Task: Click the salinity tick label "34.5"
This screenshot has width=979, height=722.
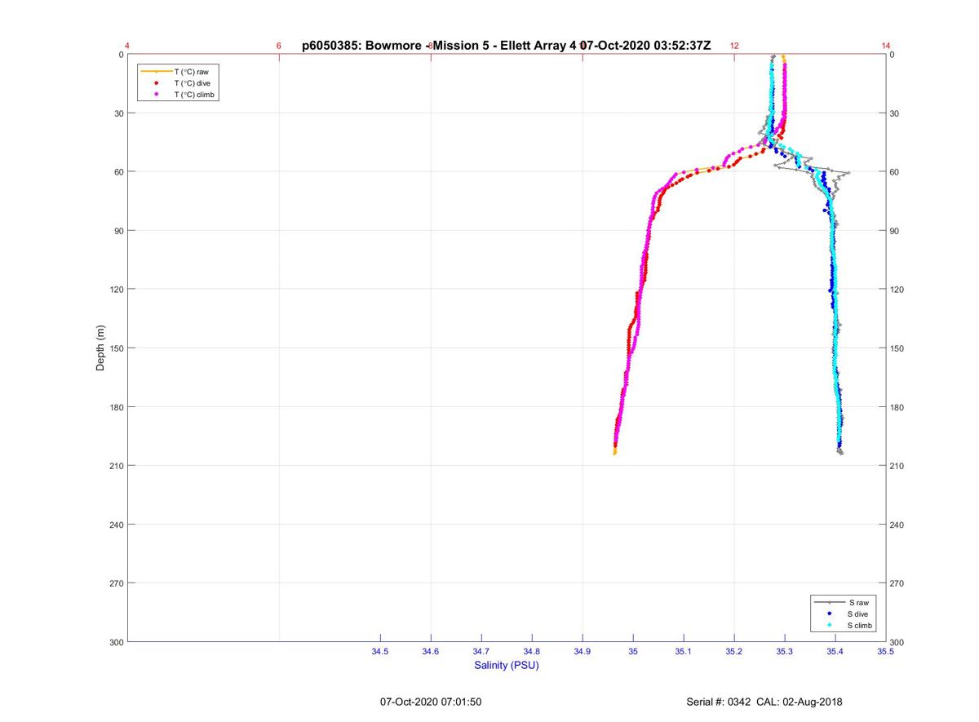Action: tap(380, 652)
